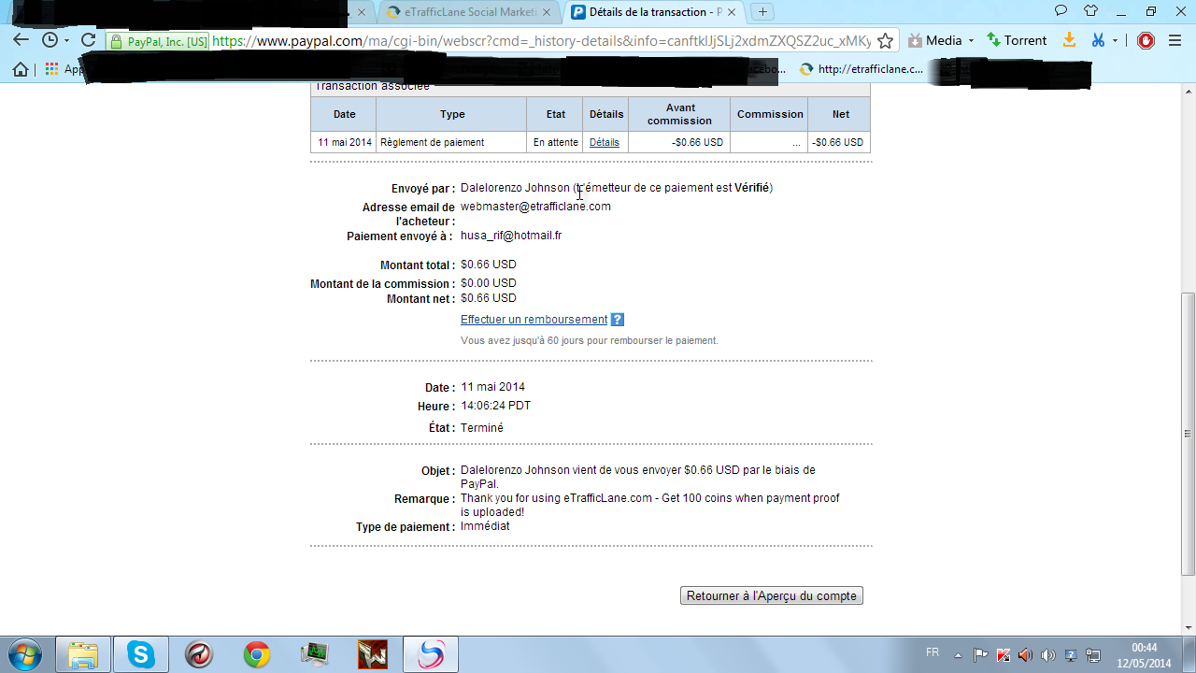Click the blue scissors extension icon

click(1099, 40)
